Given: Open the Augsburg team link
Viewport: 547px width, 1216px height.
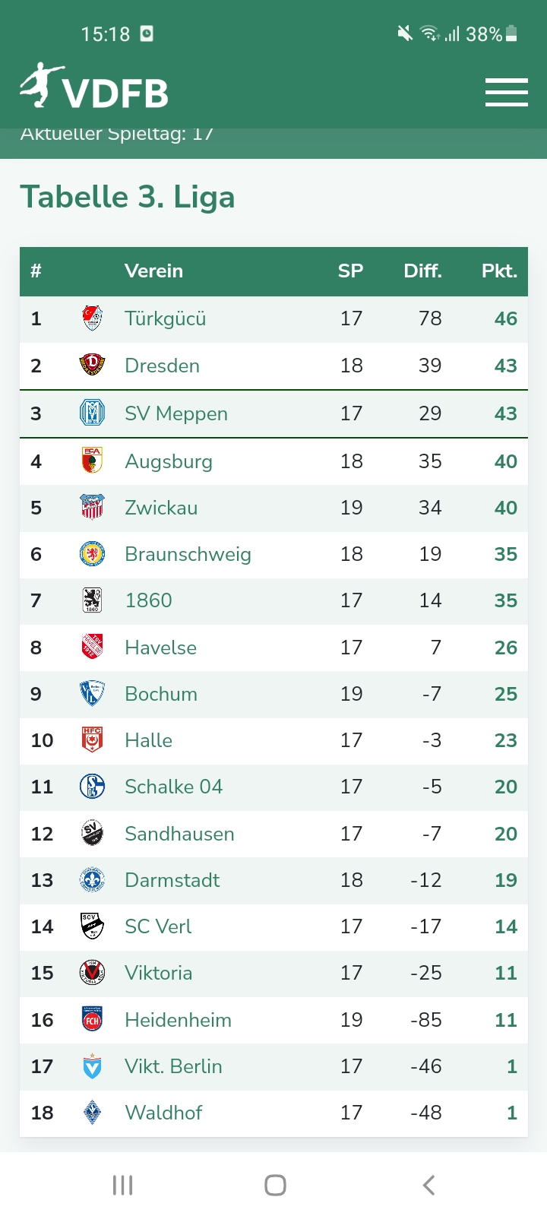Looking at the screenshot, I should point(169,461).
